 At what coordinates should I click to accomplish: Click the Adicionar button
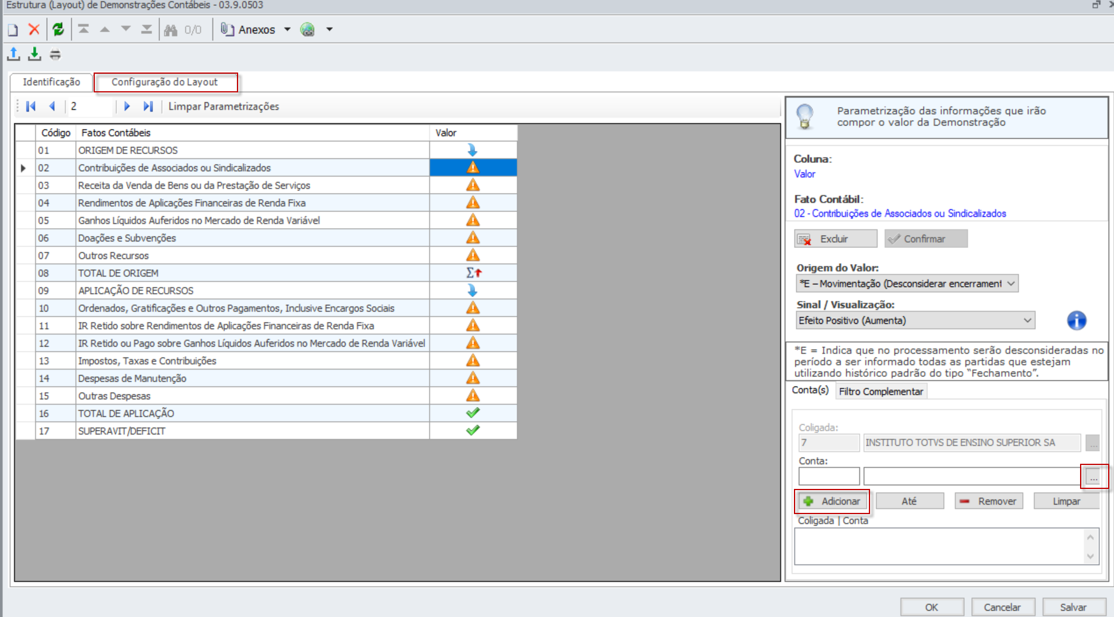click(x=831, y=501)
